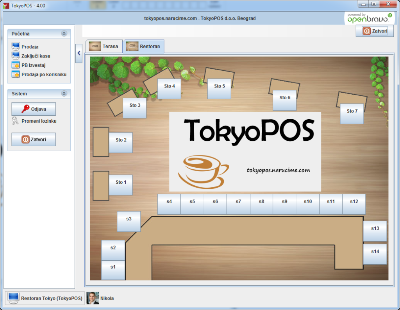Viewport: 400px width, 310px height.
Task: Select bar seat s3
Action: coord(129,221)
